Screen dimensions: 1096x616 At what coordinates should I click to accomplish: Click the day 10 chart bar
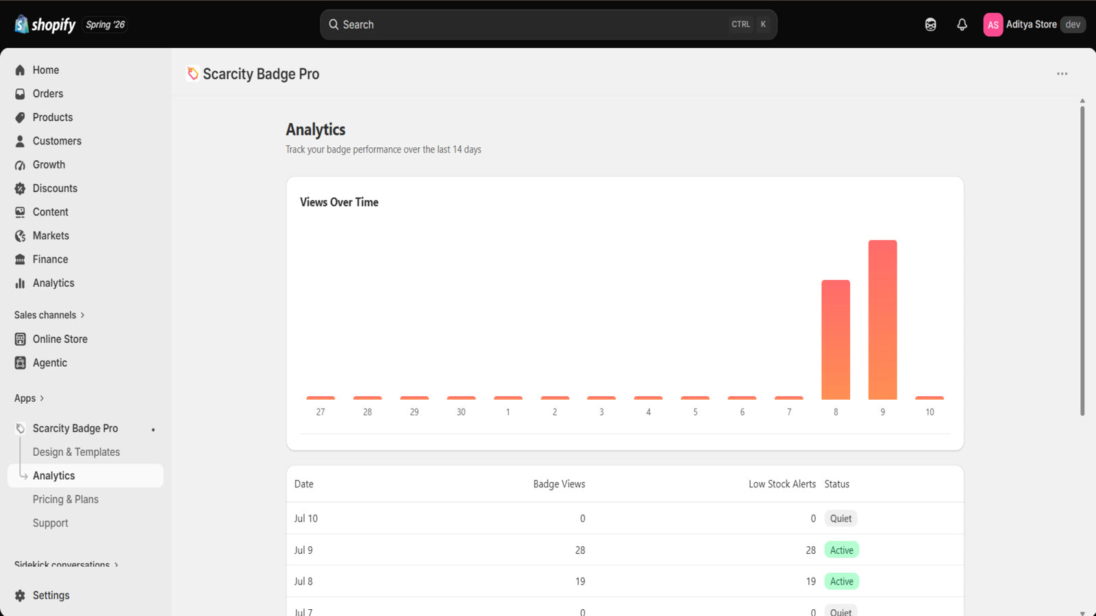[x=930, y=398]
